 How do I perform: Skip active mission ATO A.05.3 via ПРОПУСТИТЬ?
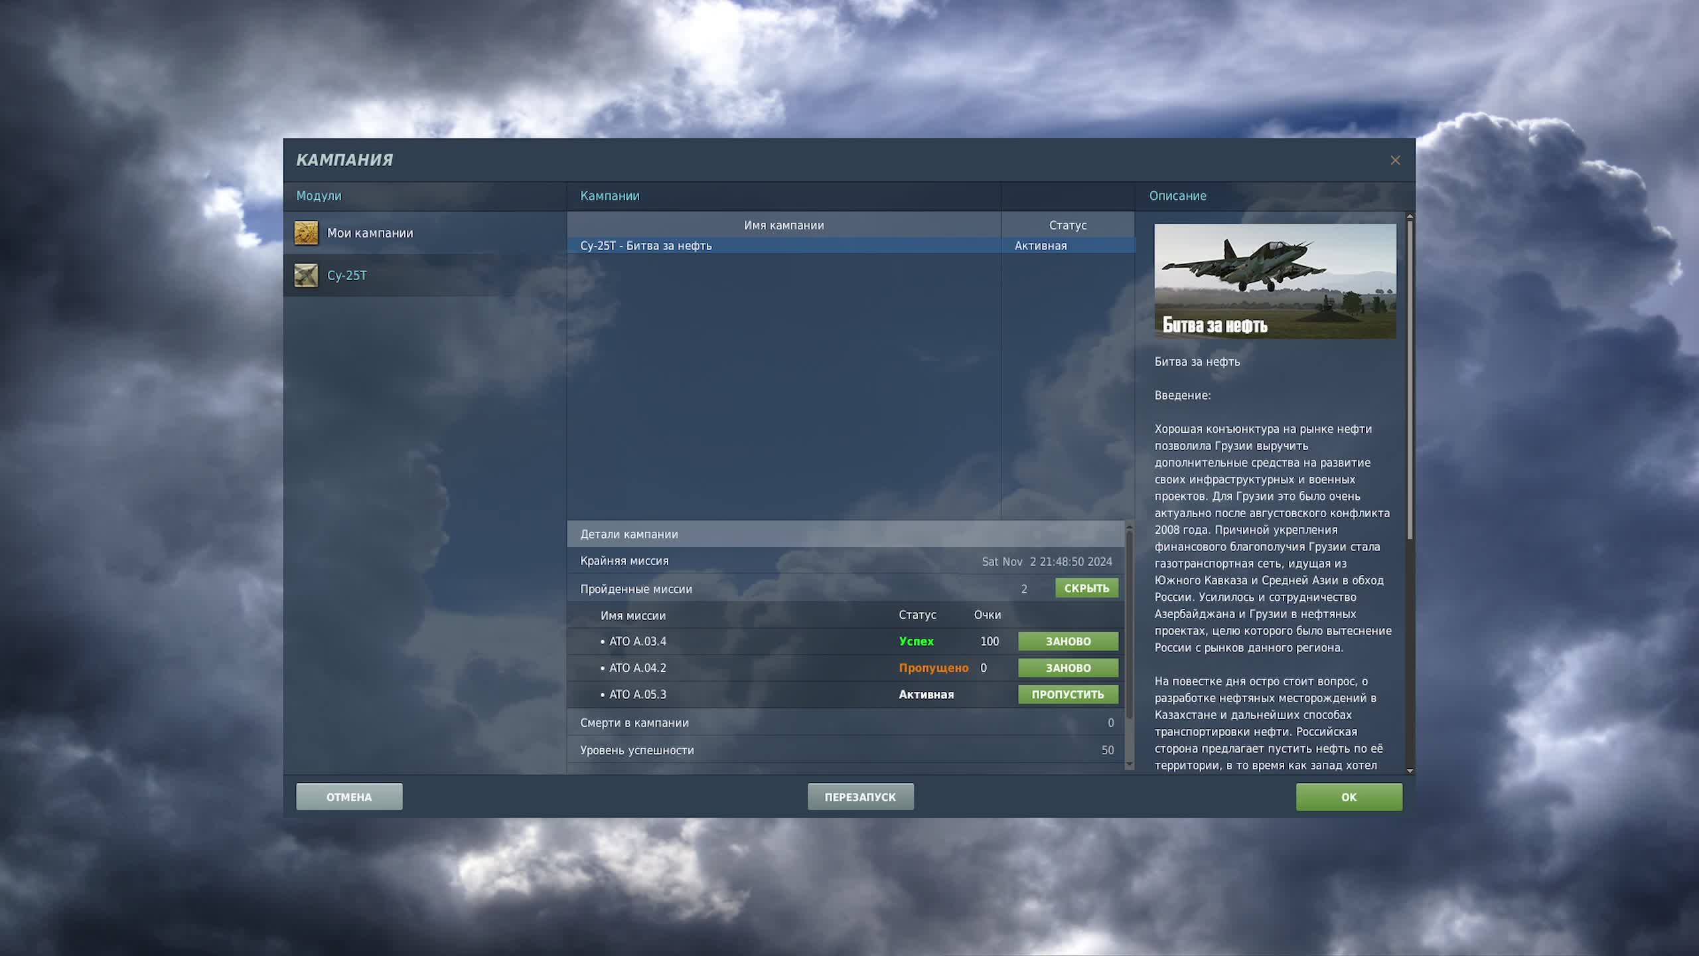point(1067,694)
